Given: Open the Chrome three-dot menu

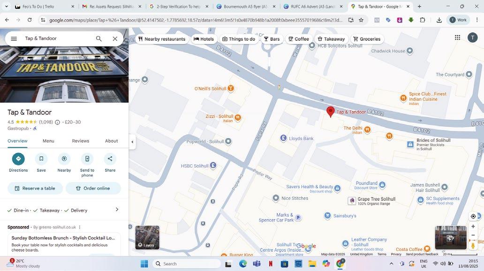Looking at the screenshot, I should click(x=477, y=20).
